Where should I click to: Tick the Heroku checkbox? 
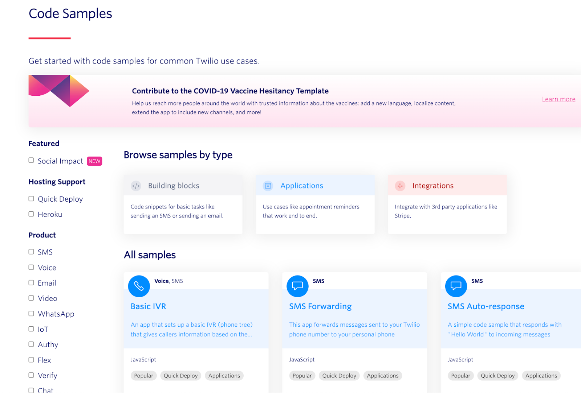pyautogui.click(x=31, y=214)
